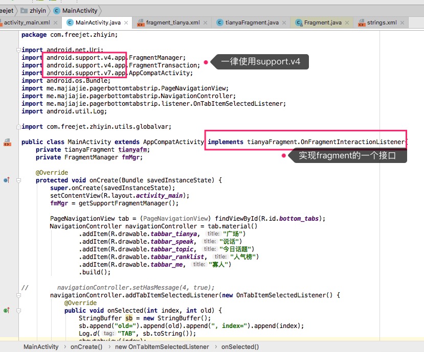Click MainActivity class in top navigation bar

[76, 11]
